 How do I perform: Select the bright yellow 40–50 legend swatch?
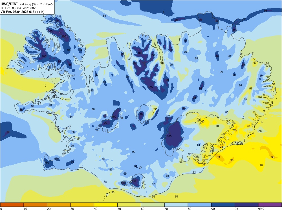point(106,205)
